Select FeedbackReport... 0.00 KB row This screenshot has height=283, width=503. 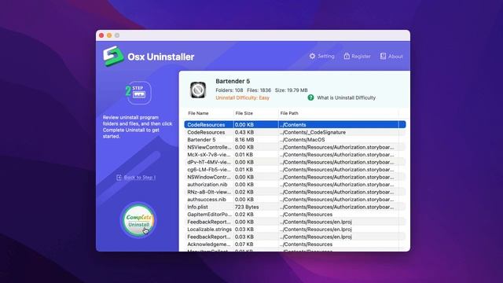tap(295, 222)
